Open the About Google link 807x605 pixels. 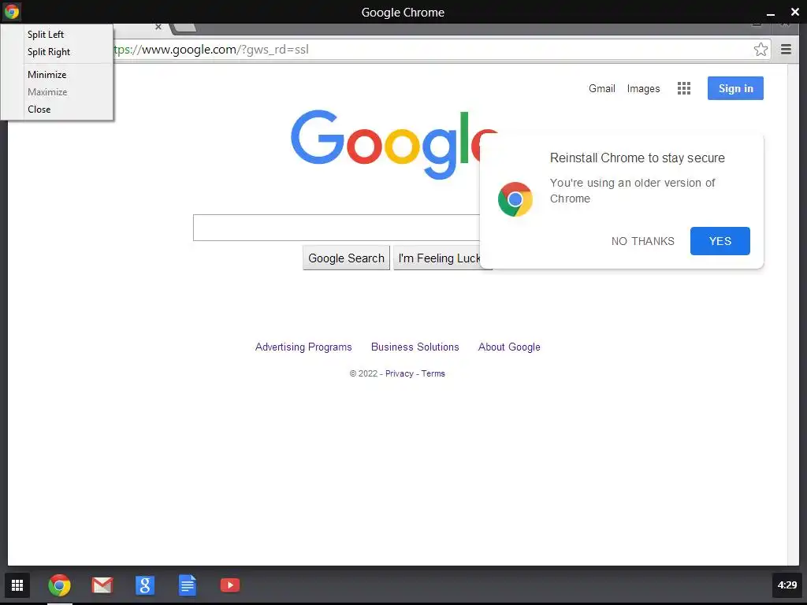click(509, 347)
